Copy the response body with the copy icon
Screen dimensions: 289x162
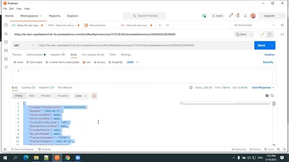[x=267, y=95]
